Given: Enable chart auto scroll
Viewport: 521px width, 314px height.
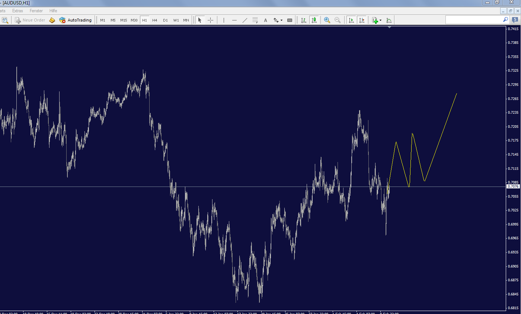Looking at the screenshot, I should point(351,20).
